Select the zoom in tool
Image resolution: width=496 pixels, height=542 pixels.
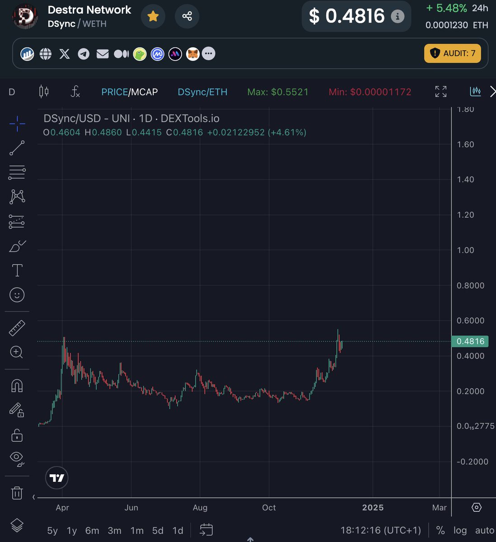click(x=17, y=352)
